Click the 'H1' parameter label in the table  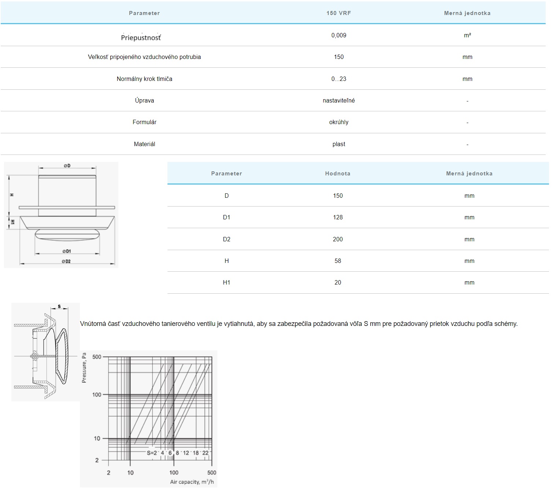click(x=226, y=282)
